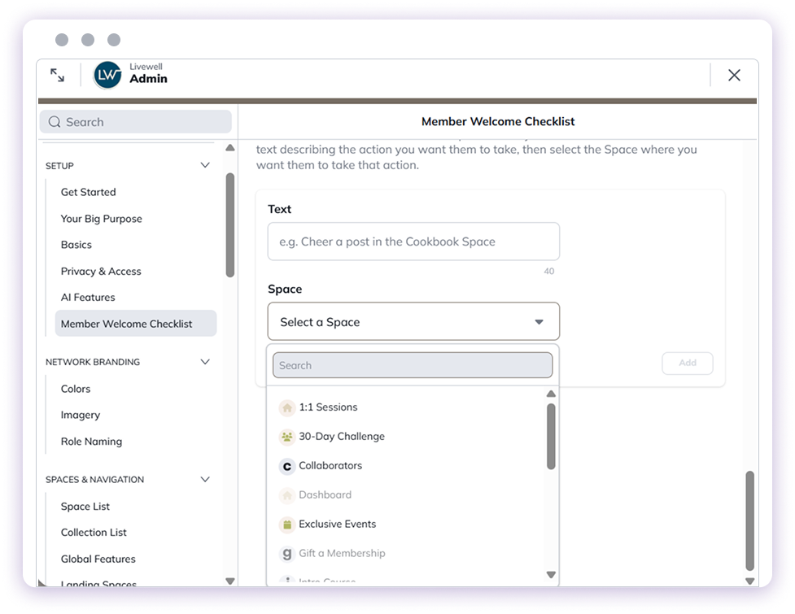Viewport: 795px width, 614px height.
Task: Click the Exclusive Events calendar icon
Action: [x=286, y=524]
